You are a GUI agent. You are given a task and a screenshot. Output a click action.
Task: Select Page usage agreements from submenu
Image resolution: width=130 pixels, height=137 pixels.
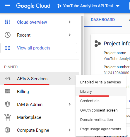coord(101,129)
